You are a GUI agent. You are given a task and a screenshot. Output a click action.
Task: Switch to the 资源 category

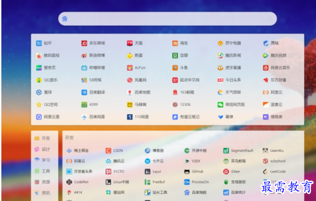tap(42, 182)
